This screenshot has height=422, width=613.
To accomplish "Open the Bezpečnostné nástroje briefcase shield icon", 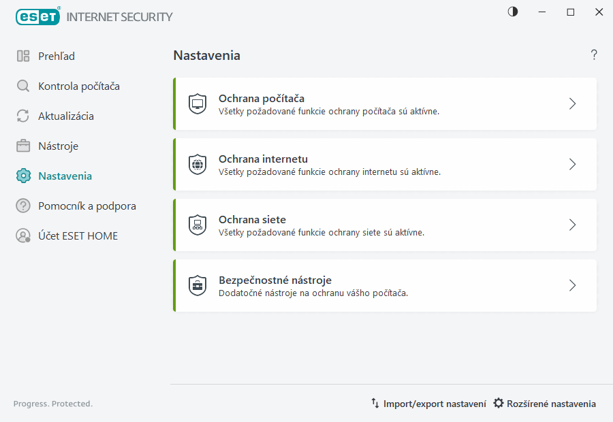I will pos(198,285).
